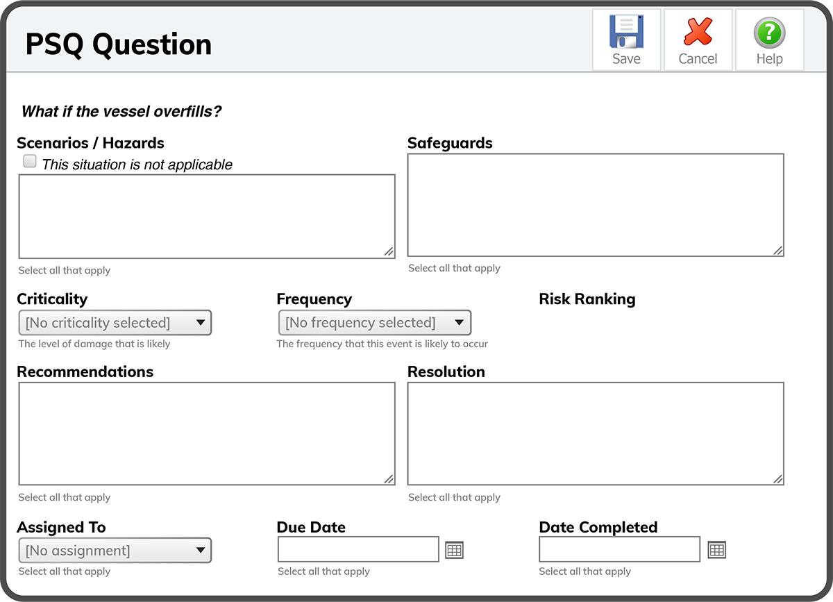This screenshot has width=833, height=602.
Task: Open Help with the green question mark
Action: pyautogui.click(x=769, y=33)
